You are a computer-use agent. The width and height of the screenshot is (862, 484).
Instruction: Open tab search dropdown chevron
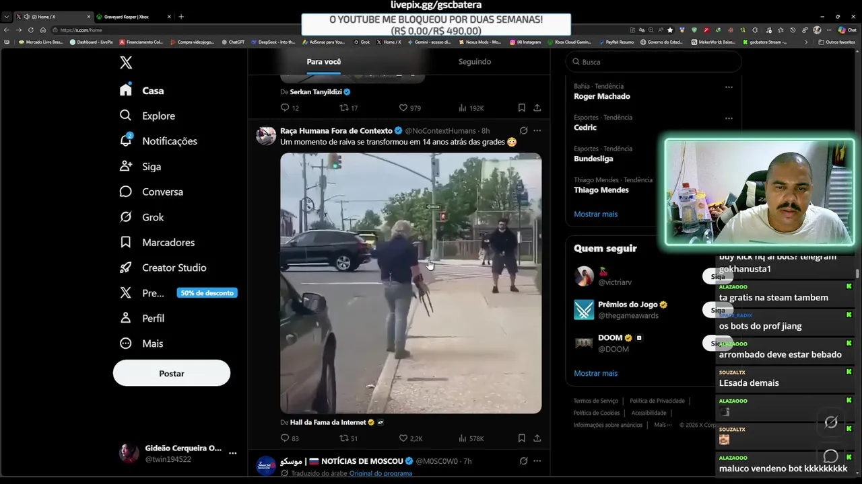click(x=6, y=17)
